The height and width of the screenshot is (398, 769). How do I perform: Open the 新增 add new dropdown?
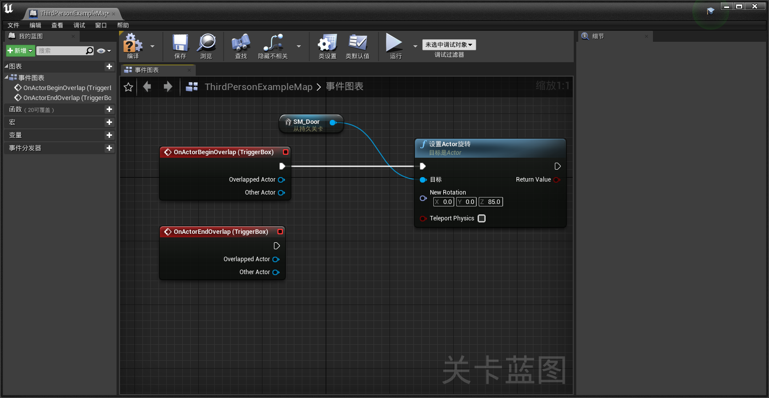(20, 51)
